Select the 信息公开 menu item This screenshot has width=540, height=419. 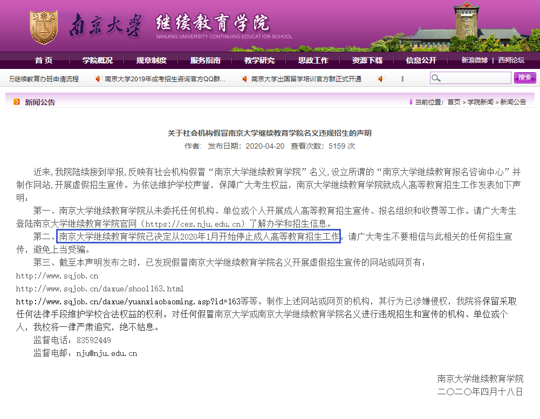coord(421,60)
